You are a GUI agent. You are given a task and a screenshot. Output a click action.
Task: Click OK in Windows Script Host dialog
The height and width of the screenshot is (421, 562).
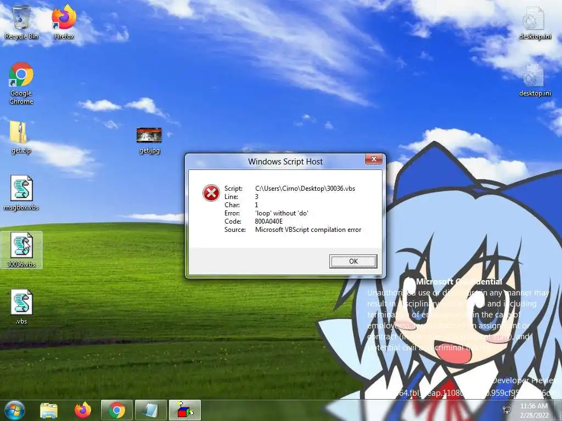(x=353, y=261)
